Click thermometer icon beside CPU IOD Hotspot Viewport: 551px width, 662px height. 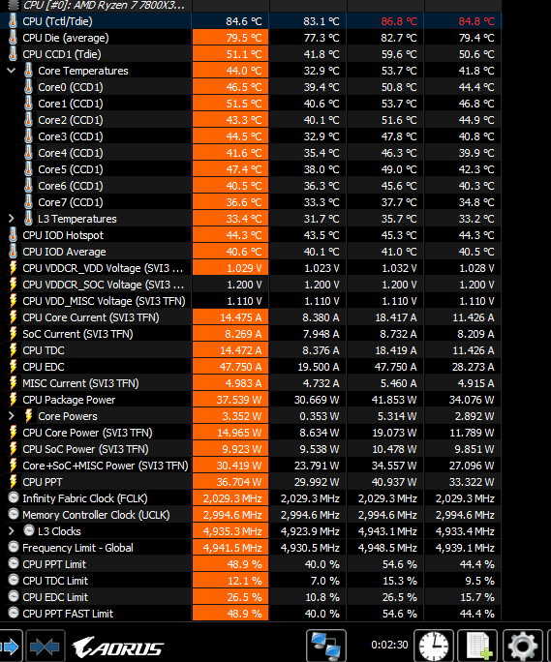[14, 235]
